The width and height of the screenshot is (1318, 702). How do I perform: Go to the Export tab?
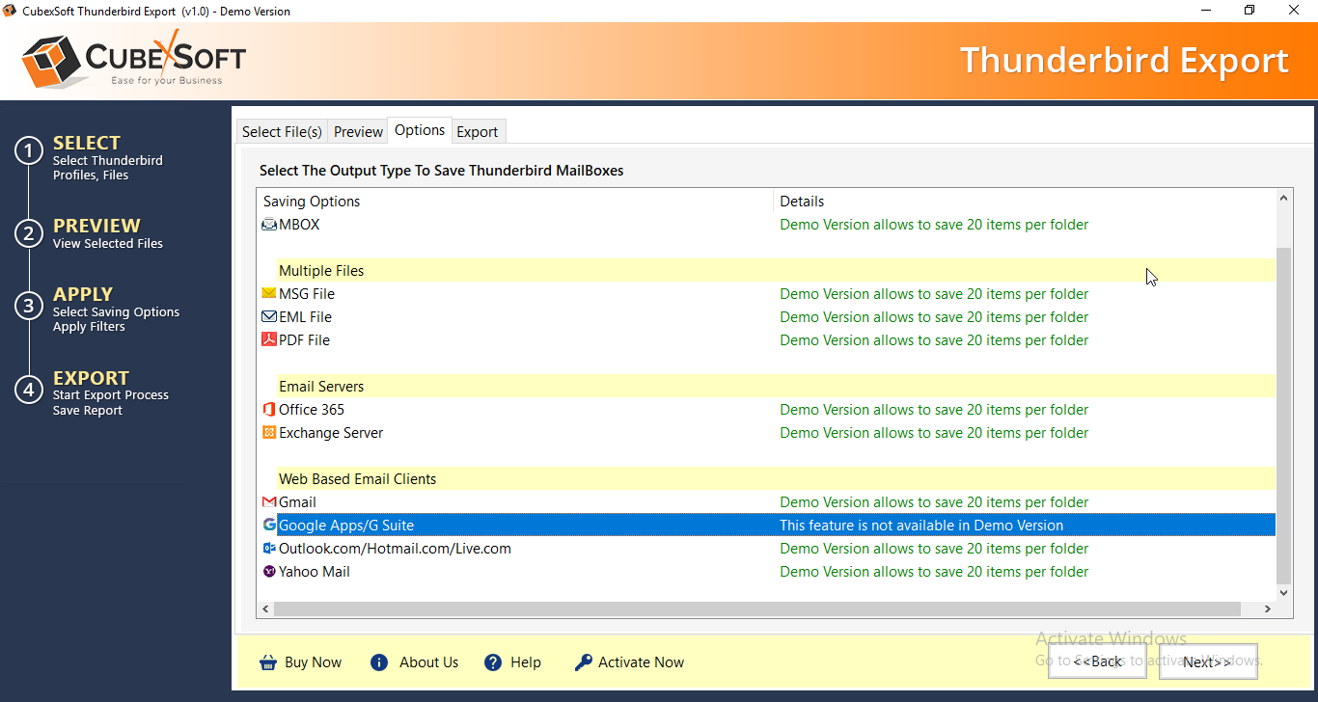[478, 132]
